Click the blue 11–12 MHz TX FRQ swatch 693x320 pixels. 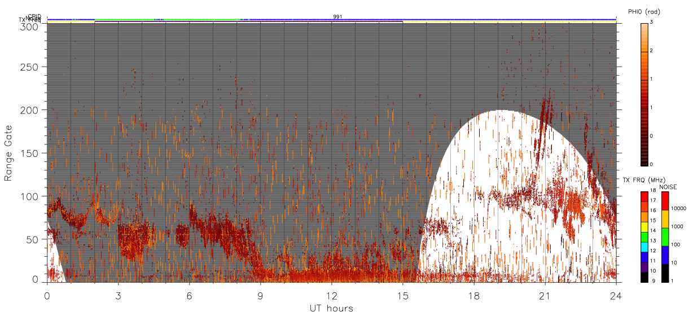pyautogui.click(x=644, y=257)
